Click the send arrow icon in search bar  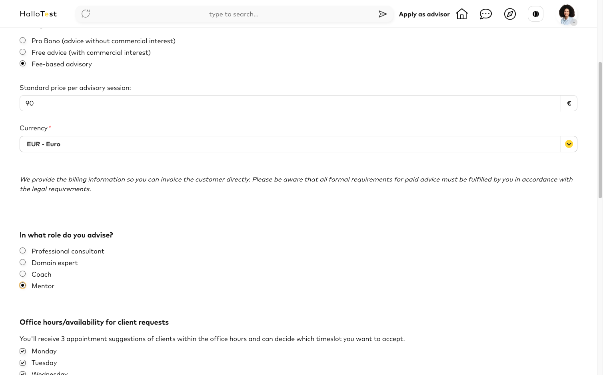point(383,14)
